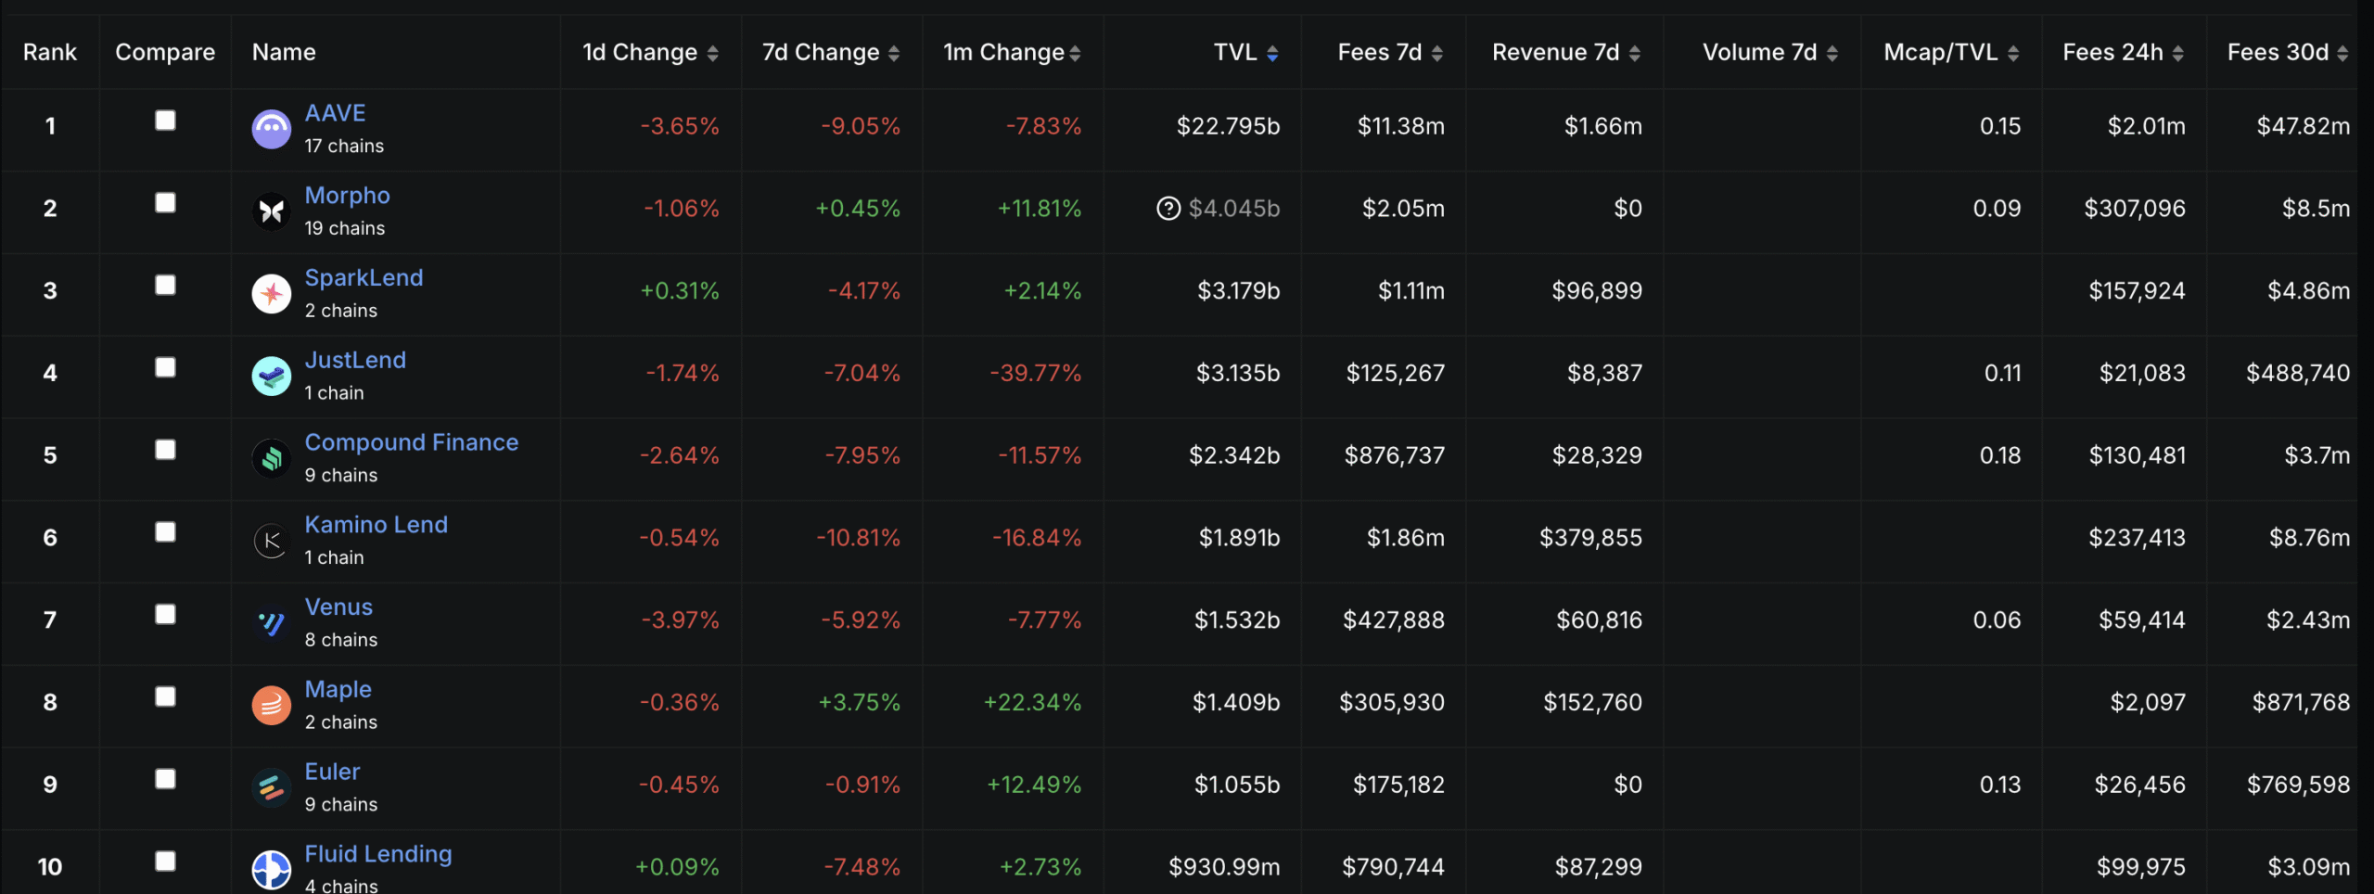
Task: Tick the compare checkbox for JustLend
Action: (x=165, y=367)
